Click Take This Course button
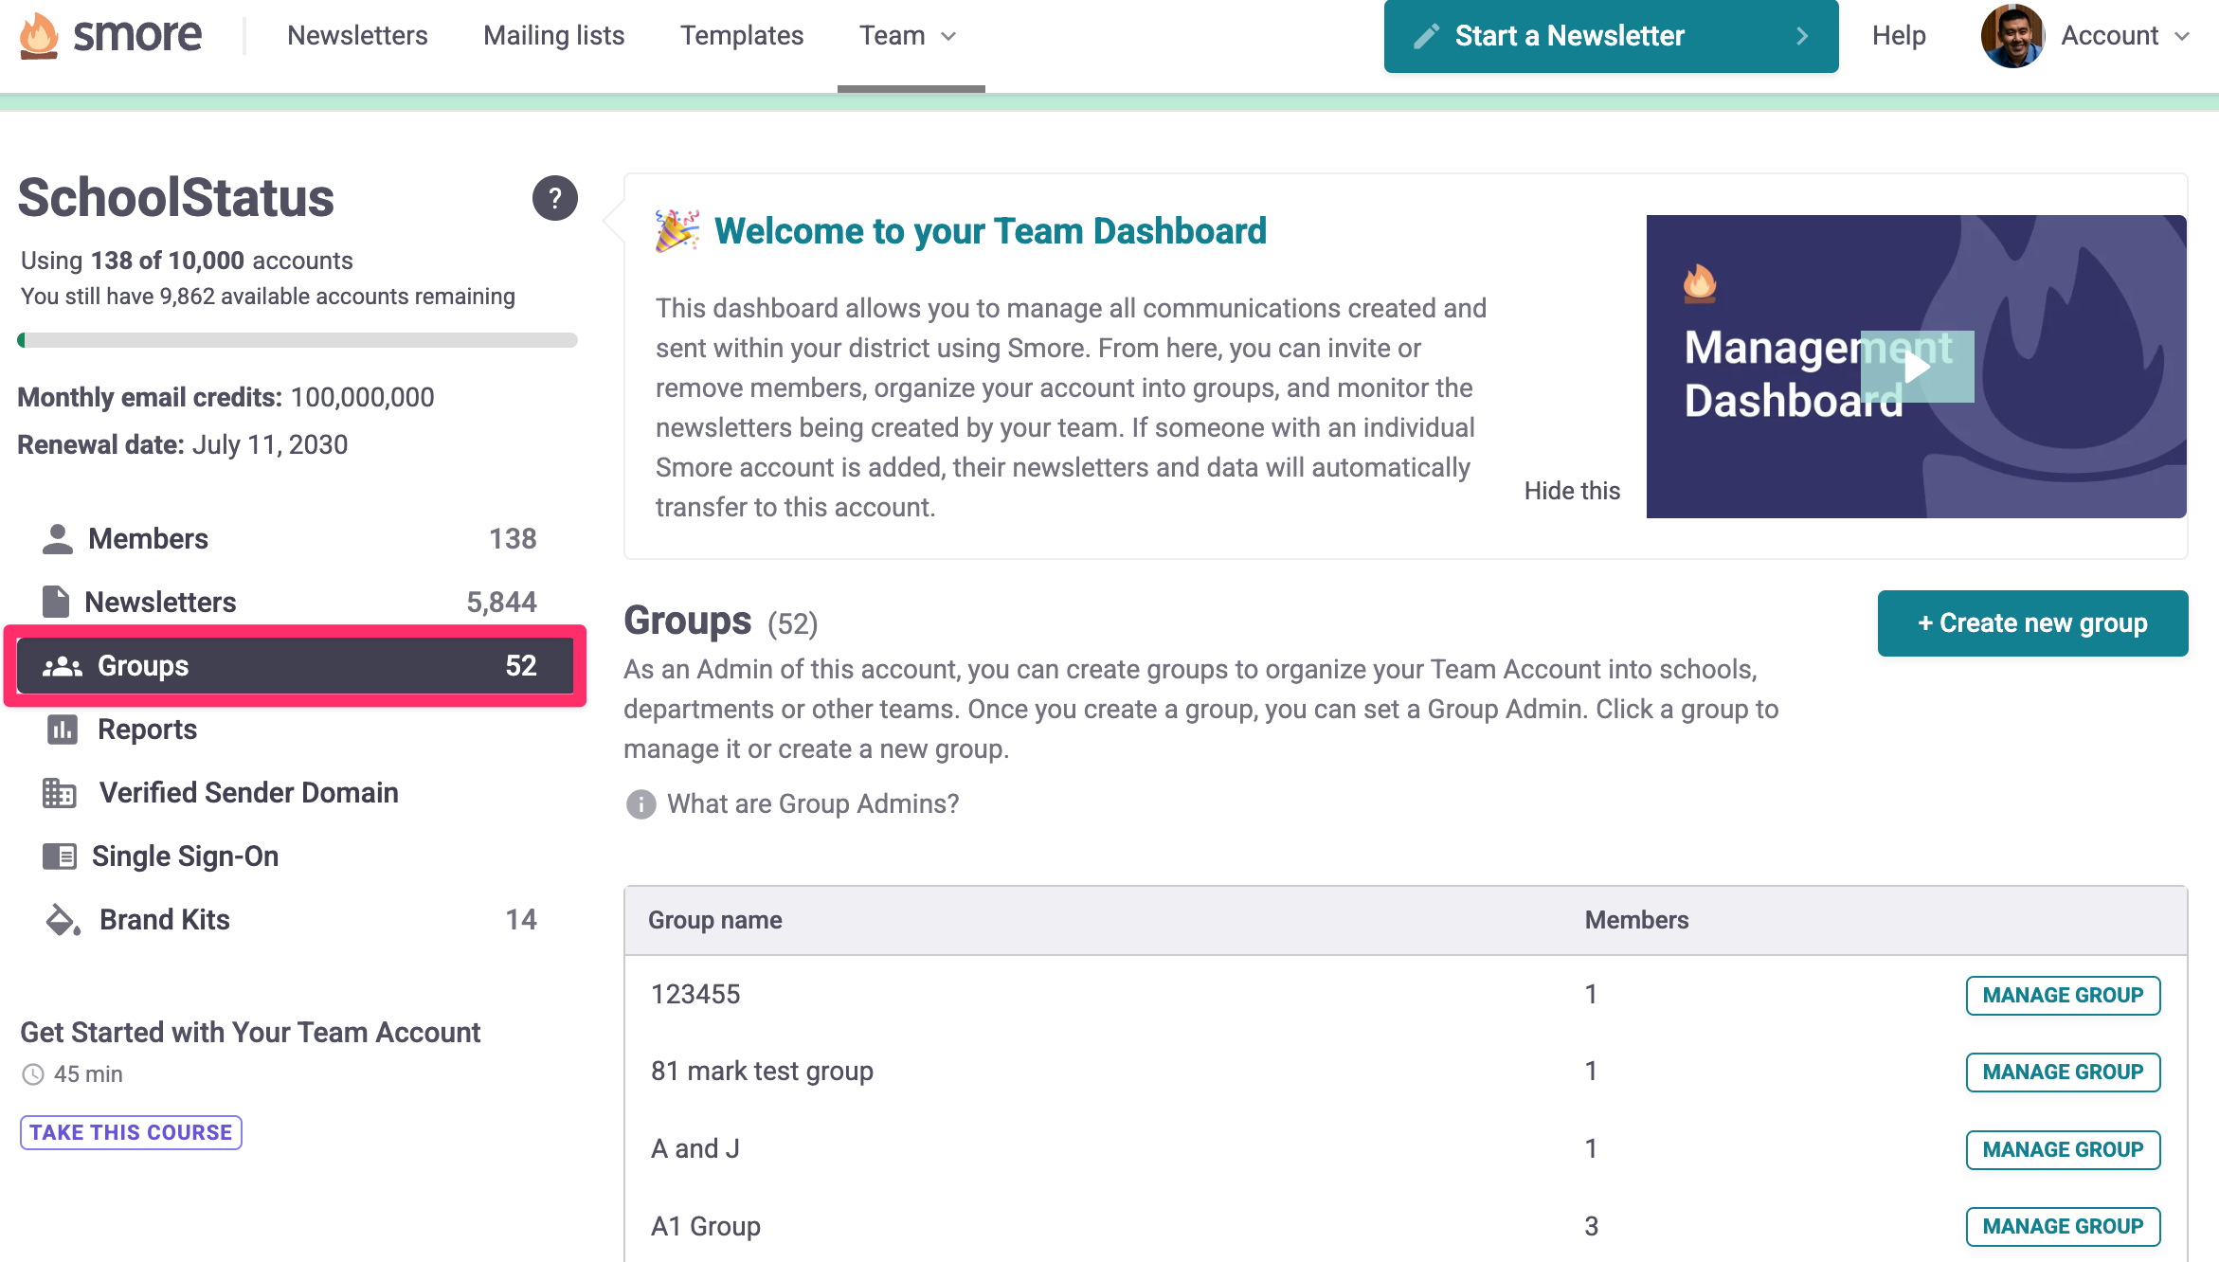The height and width of the screenshot is (1262, 2219). (131, 1132)
